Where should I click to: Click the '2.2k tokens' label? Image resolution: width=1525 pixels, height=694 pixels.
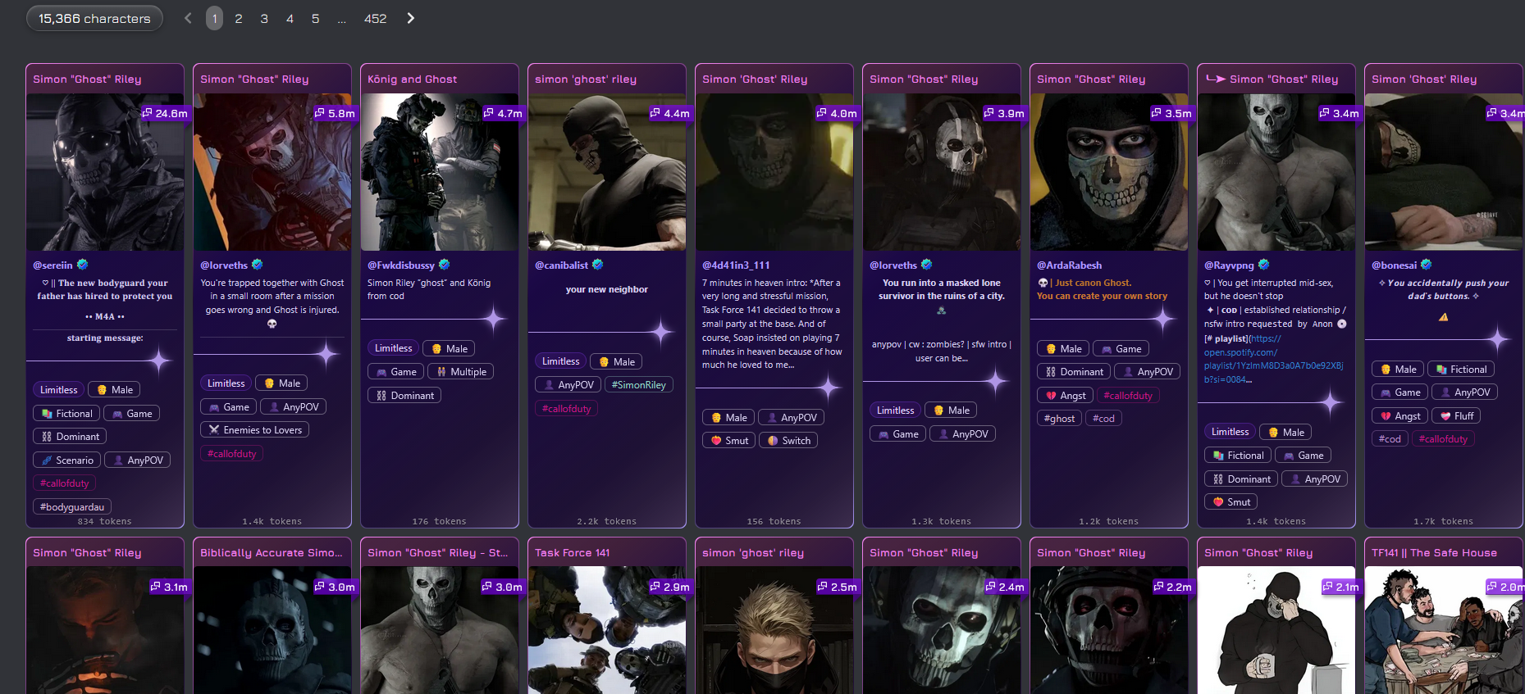(x=606, y=521)
